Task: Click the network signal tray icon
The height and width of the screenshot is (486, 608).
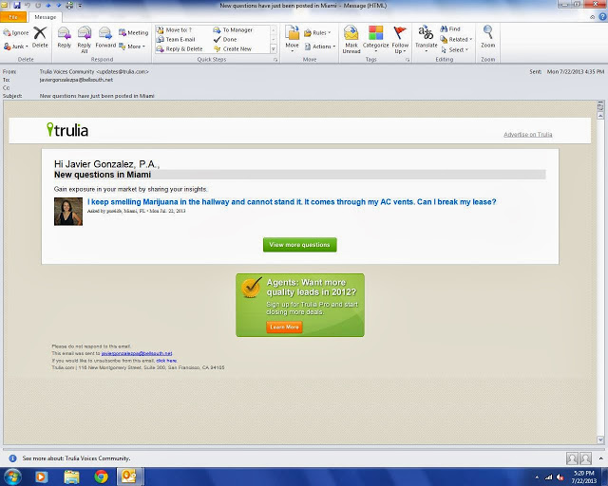Action: [x=549, y=477]
